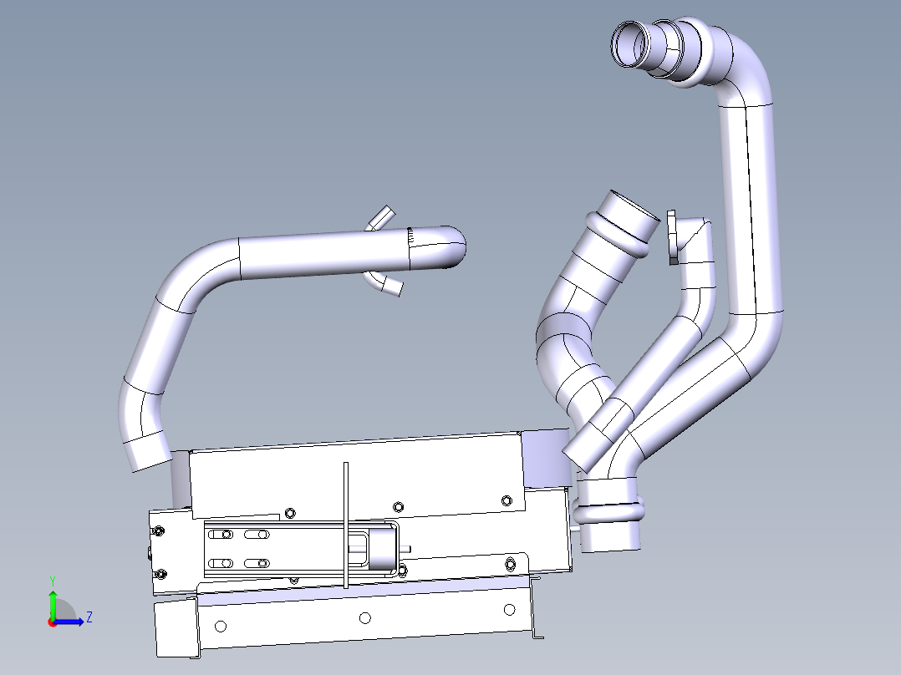Select the small branch tube above the left pipe

coord(381,217)
